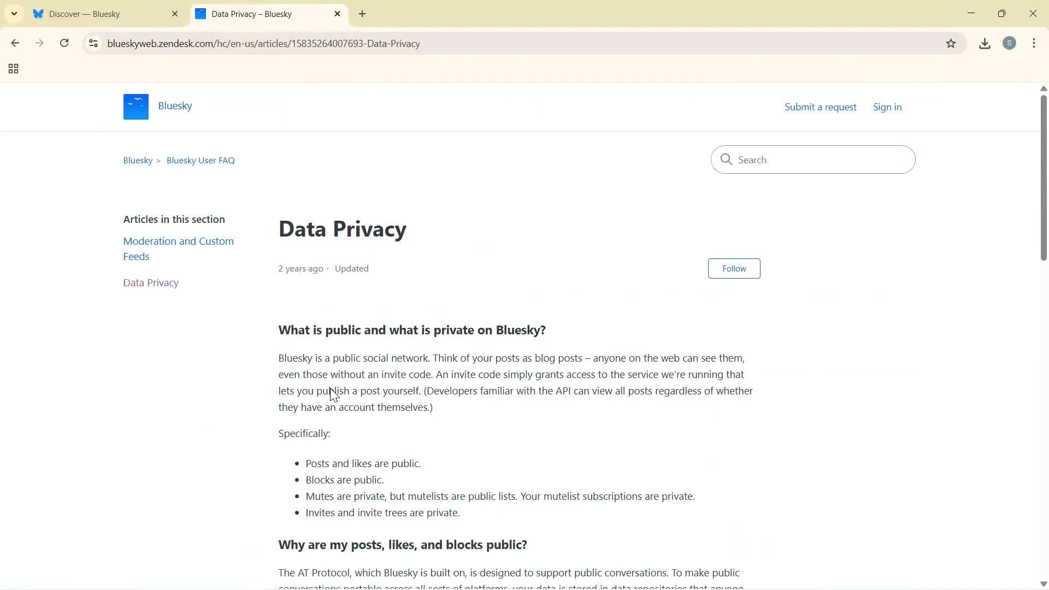Screen dimensions: 1049x590
Task: Click the forward navigation arrow
Action: 39,43
